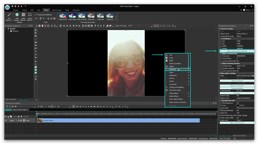Expand the Crop tools submenu
Viewport: 258px width, 146px height.
tap(177, 84)
